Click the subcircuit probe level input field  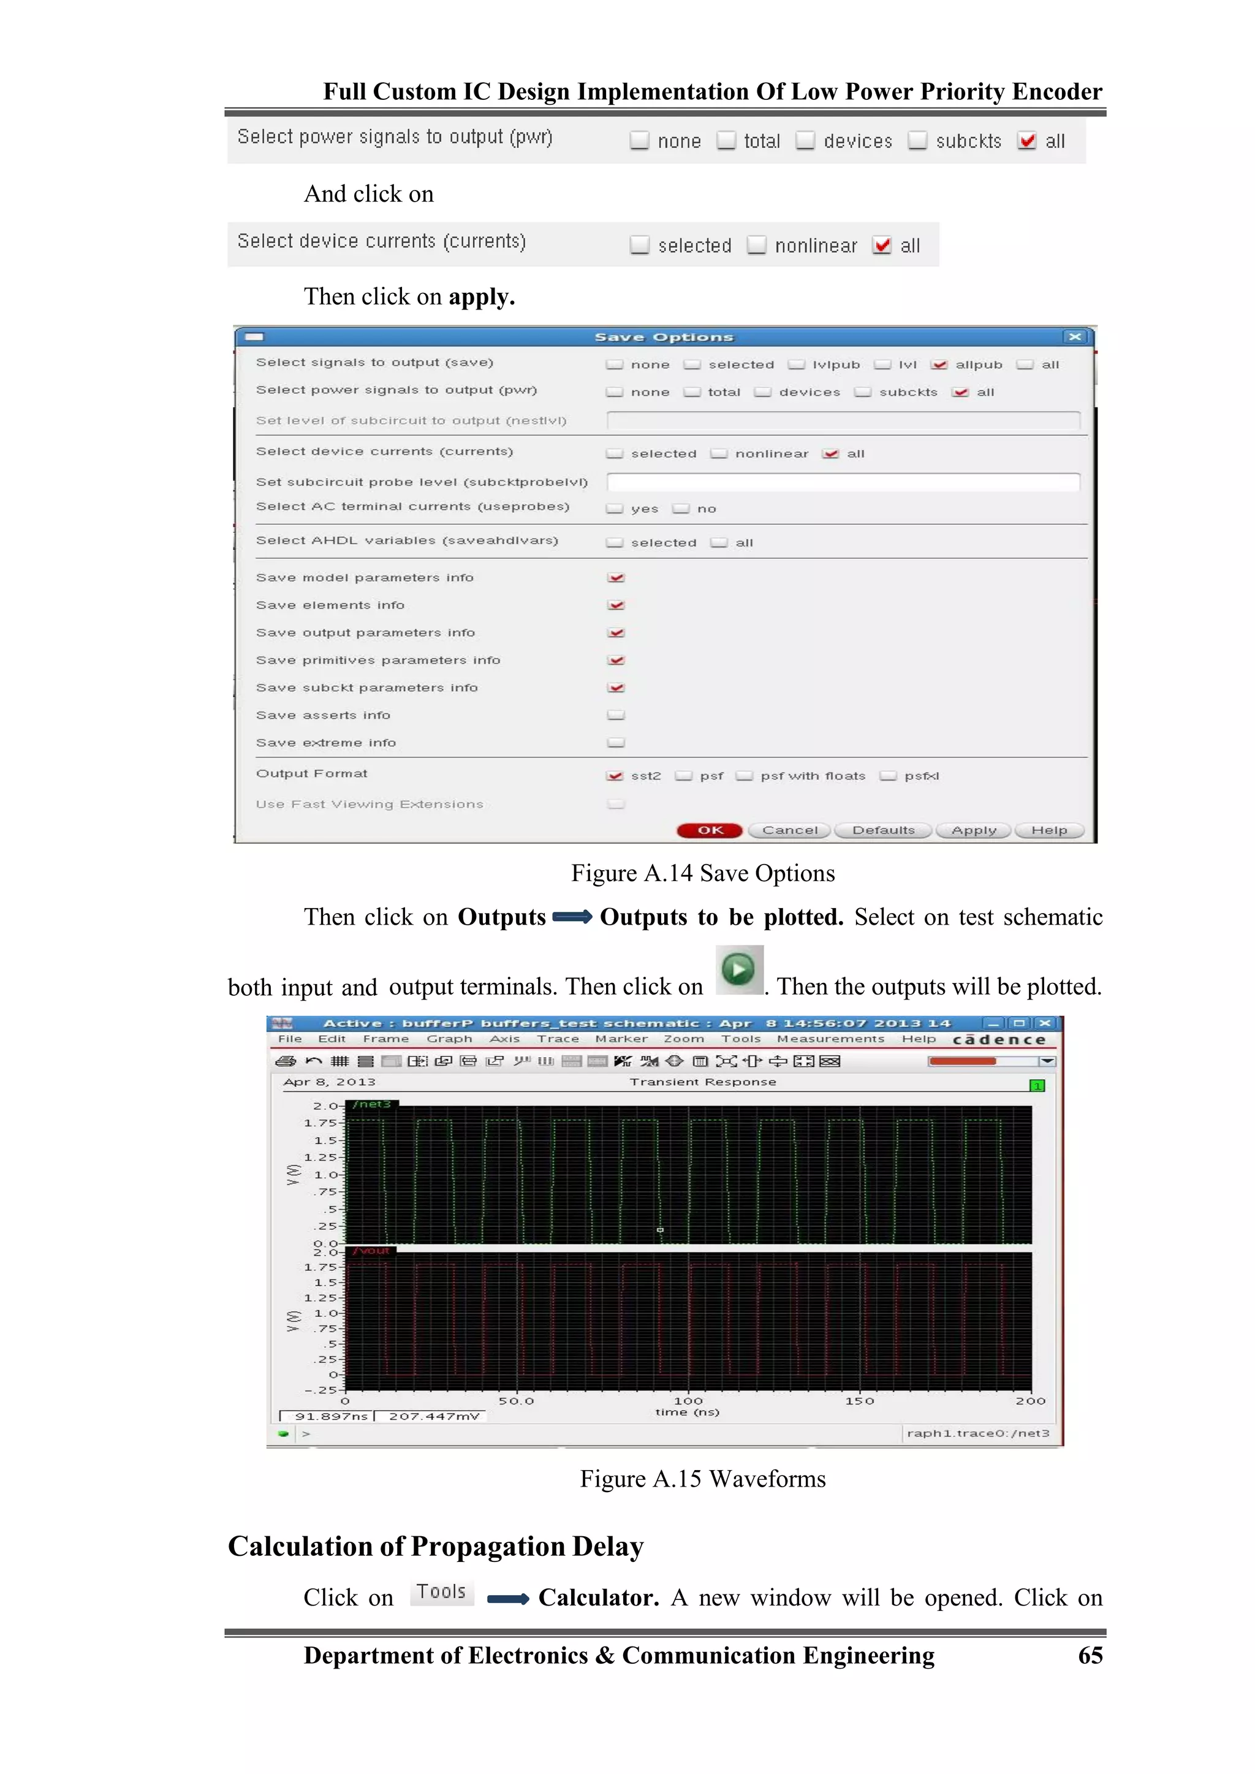click(x=843, y=482)
